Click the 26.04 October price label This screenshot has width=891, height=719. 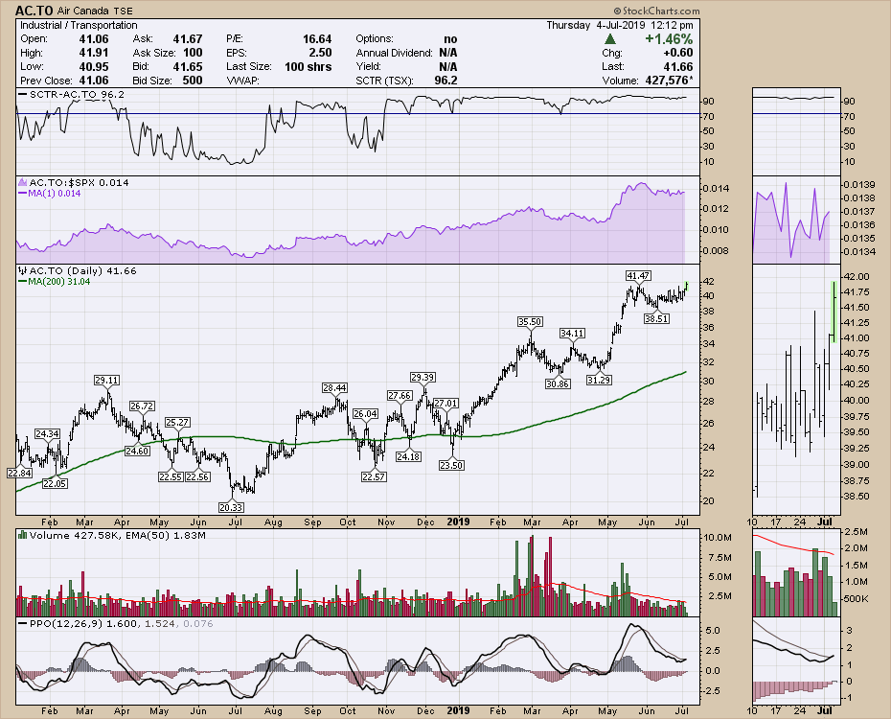coord(365,414)
